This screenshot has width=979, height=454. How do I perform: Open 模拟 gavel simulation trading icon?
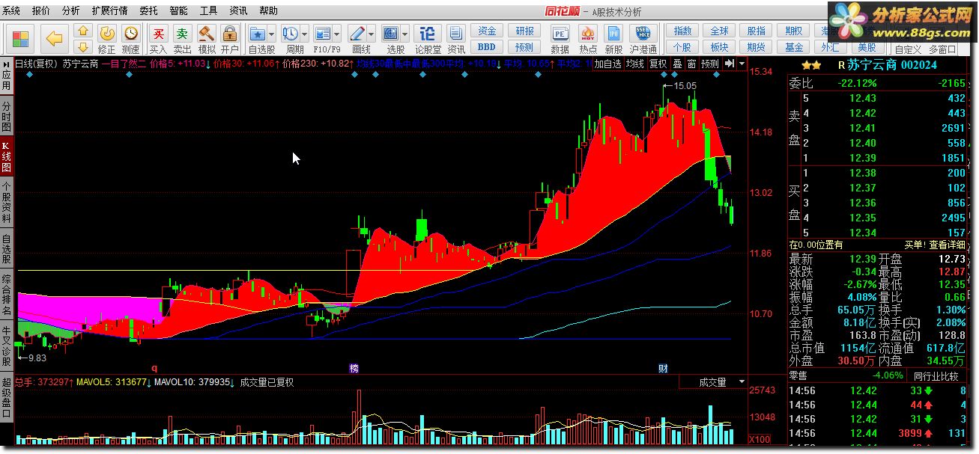(x=207, y=34)
